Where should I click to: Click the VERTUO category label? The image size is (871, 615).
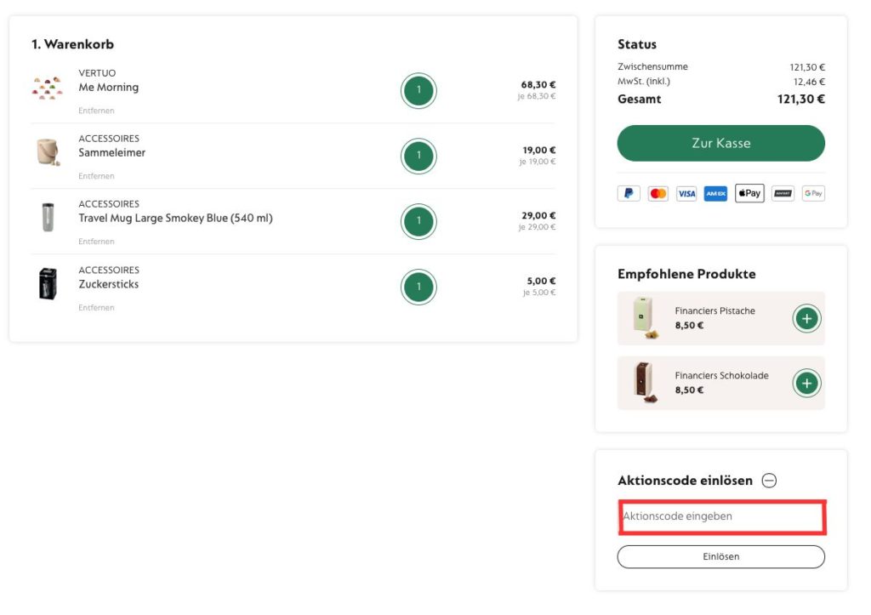(97, 73)
